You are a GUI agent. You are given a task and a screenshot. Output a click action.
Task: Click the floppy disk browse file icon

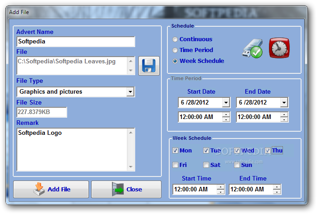[149, 66]
